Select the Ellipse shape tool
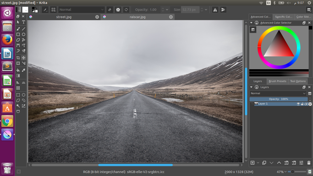313x176 pixels. 23,34
